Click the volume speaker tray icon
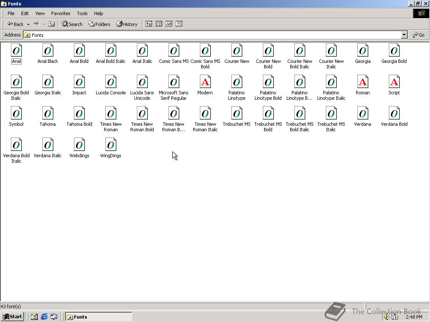Viewport: 430px width, 322px height. coord(386,317)
